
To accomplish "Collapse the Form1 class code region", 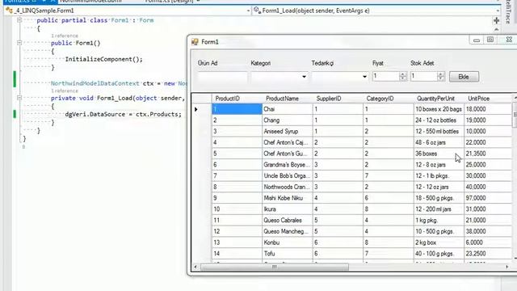I will point(19,20).
